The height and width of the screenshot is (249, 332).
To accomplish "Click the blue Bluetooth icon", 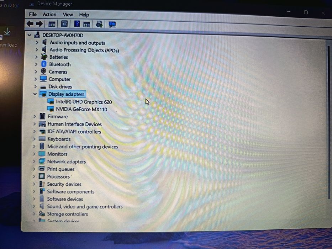I will (x=44, y=64).
